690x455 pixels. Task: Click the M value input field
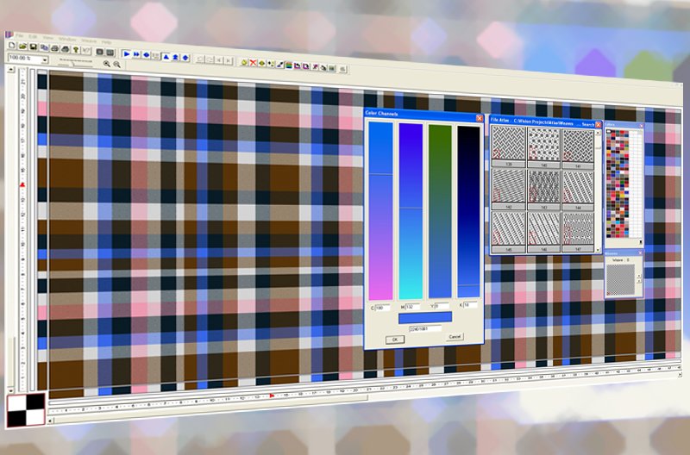(413, 306)
